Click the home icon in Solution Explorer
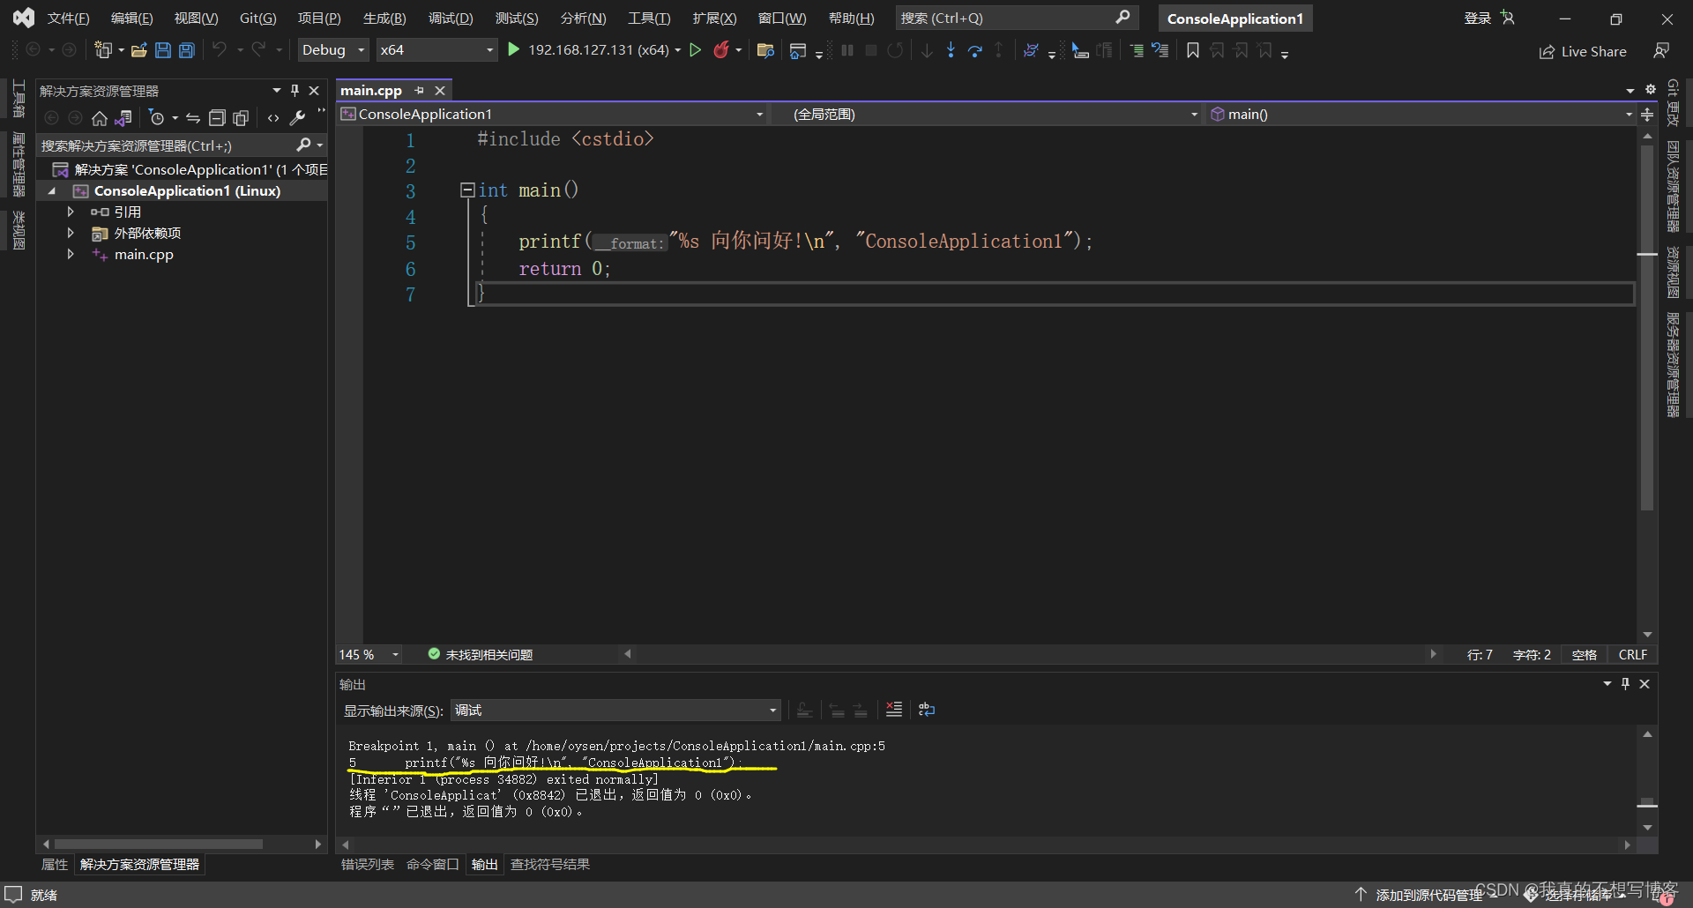The width and height of the screenshot is (1693, 908). tap(100, 118)
